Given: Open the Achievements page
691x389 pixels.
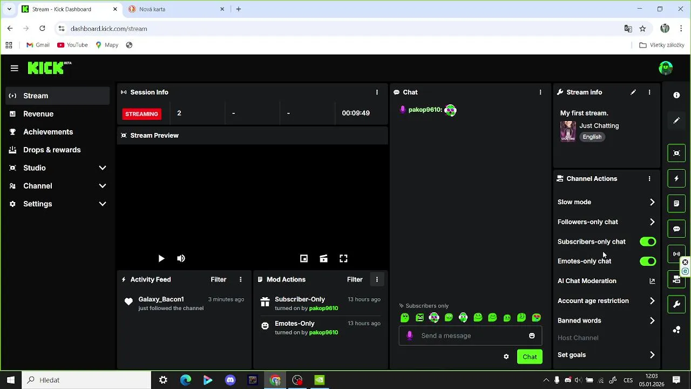Looking at the screenshot, I should pos(57,132).
